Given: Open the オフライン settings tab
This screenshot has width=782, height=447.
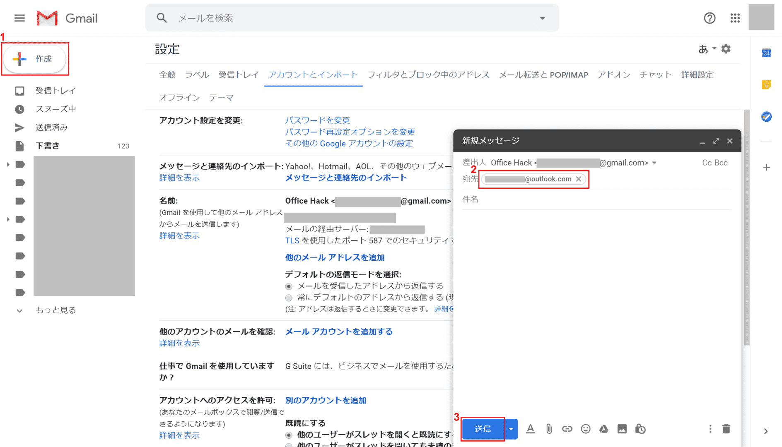Looking at the screenshot, I should pyautogui.click(x=179, y=98).
